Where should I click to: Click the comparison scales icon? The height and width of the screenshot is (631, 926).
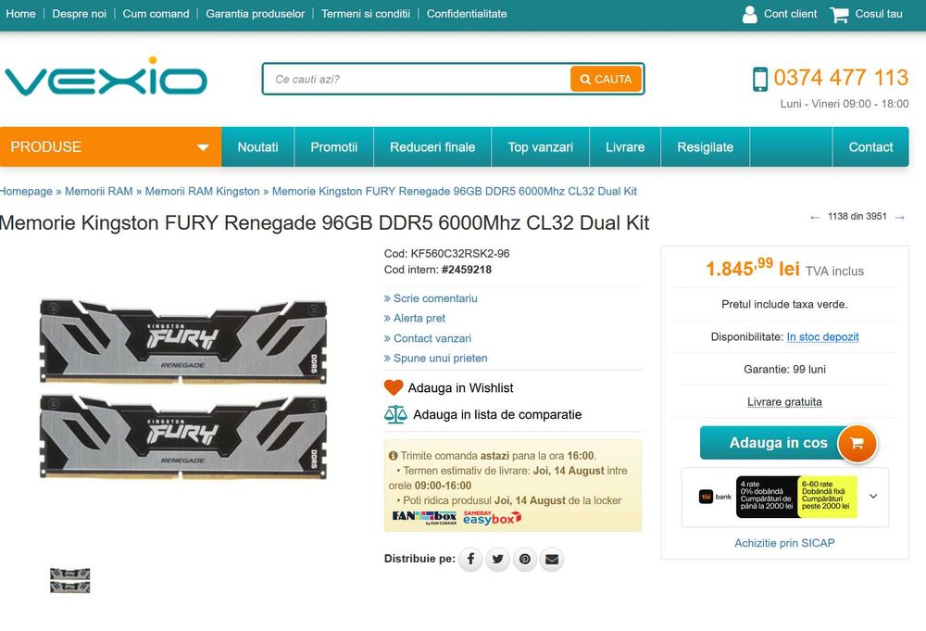[x=395, y=415]
